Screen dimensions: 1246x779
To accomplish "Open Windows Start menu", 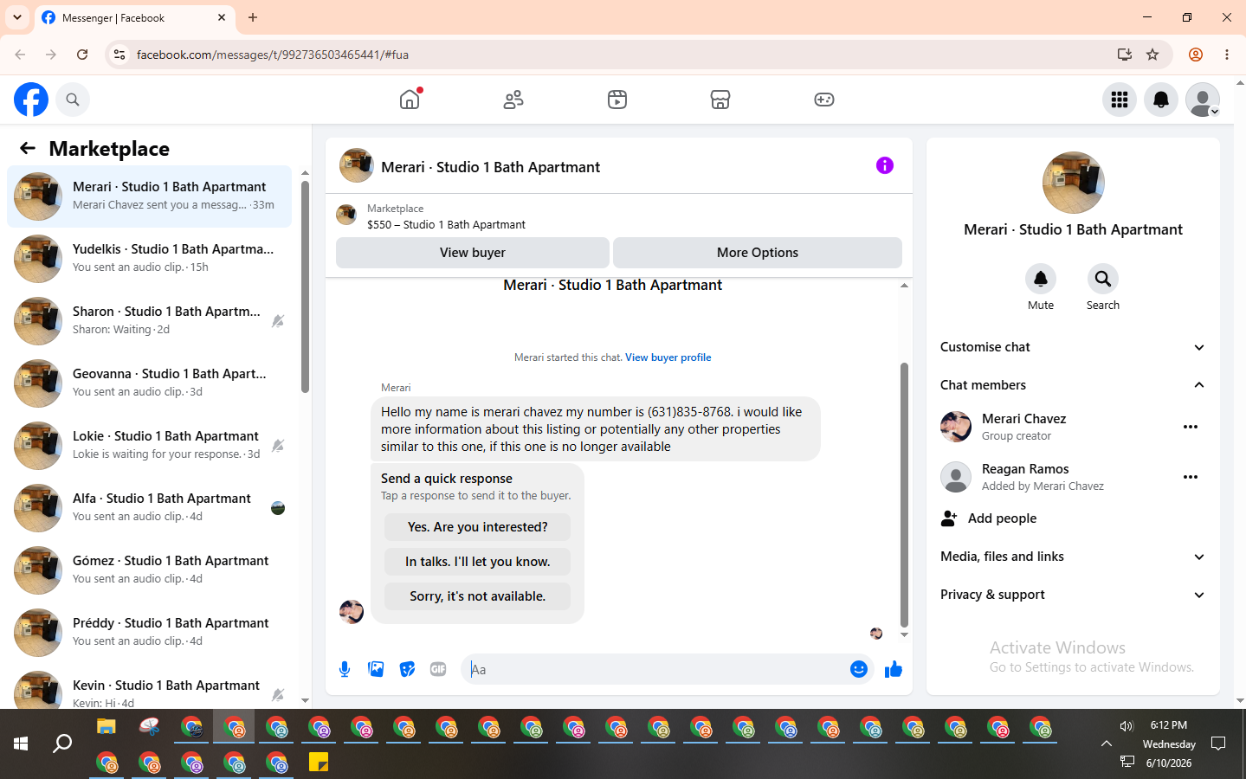I will click(x=21, y=744).
